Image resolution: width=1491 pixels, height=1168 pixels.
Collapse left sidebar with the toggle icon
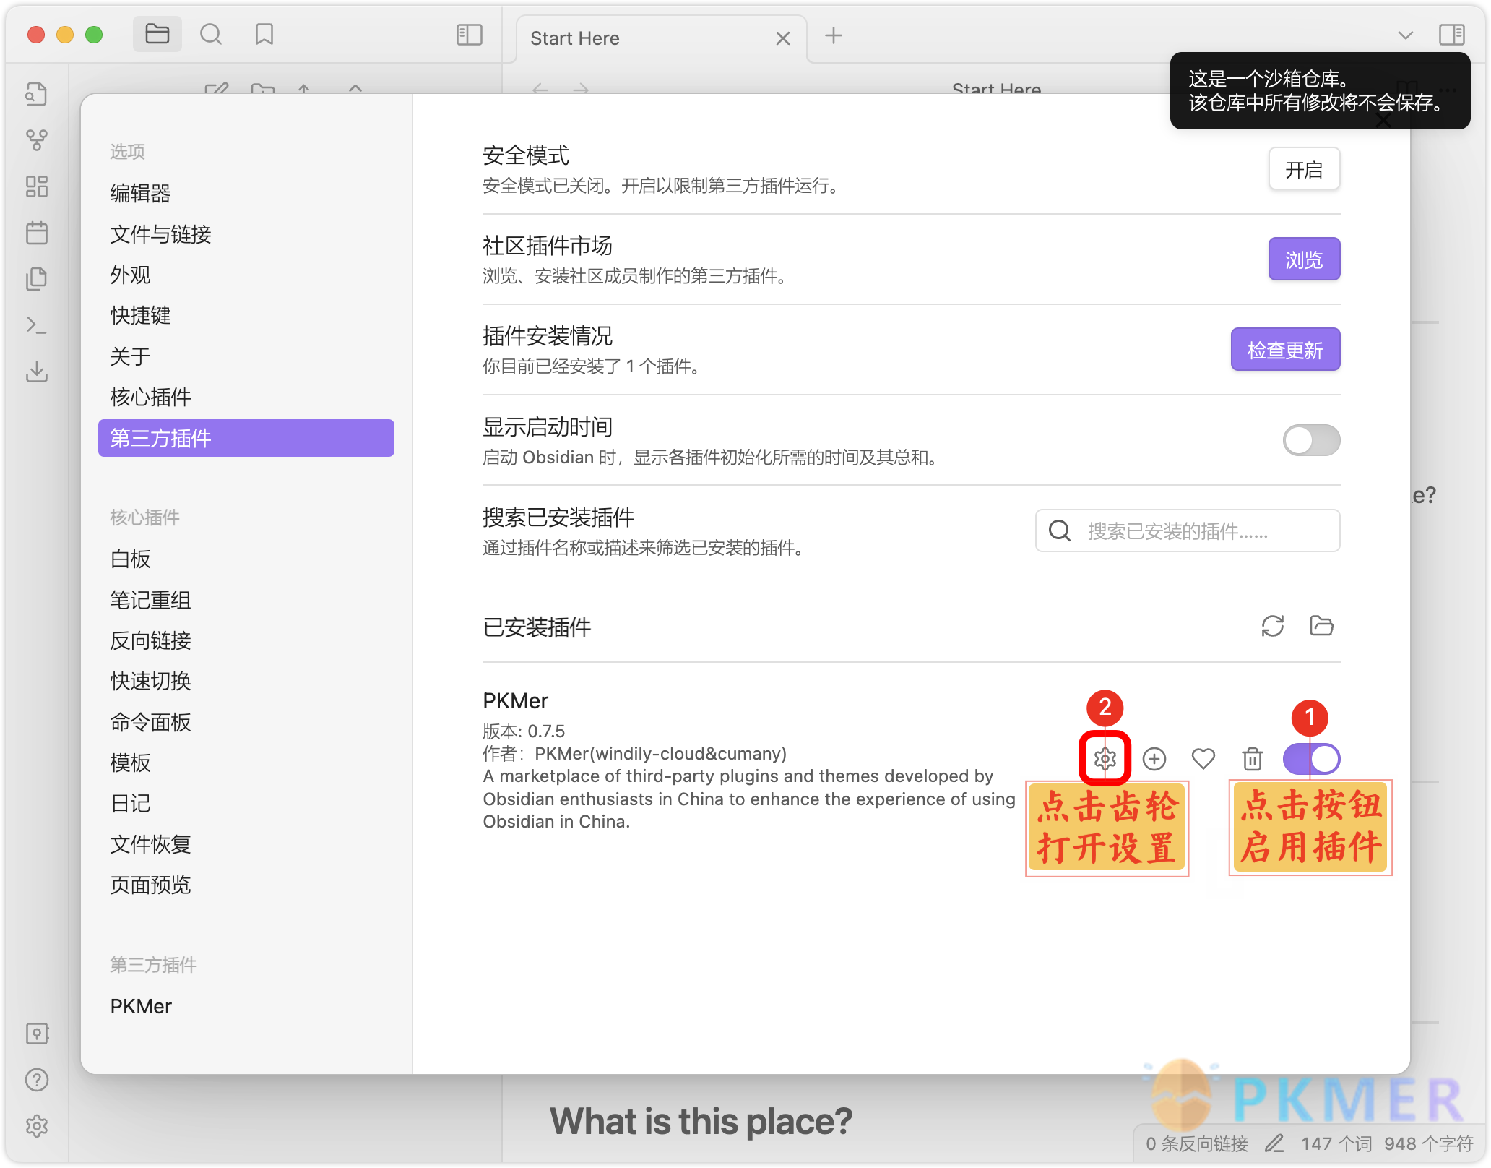click(470, 34)
